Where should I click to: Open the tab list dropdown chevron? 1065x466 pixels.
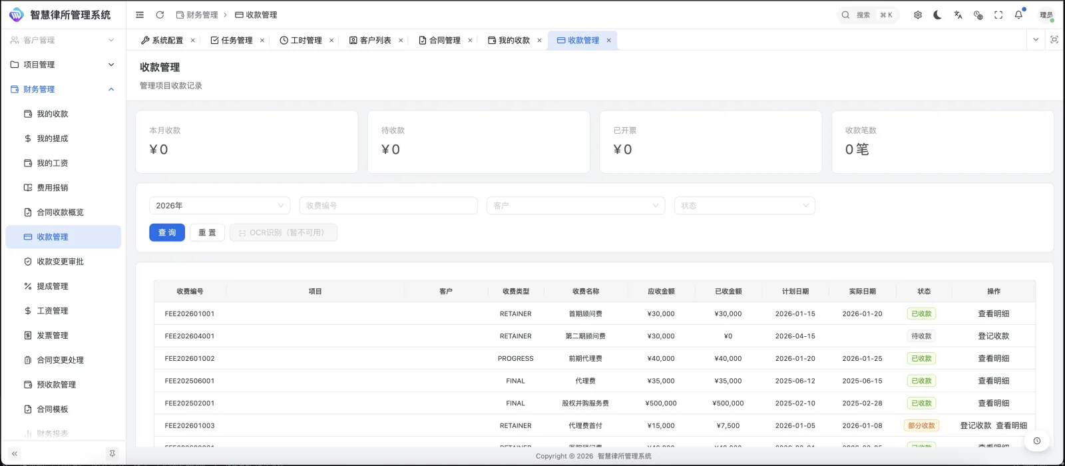1036,40
